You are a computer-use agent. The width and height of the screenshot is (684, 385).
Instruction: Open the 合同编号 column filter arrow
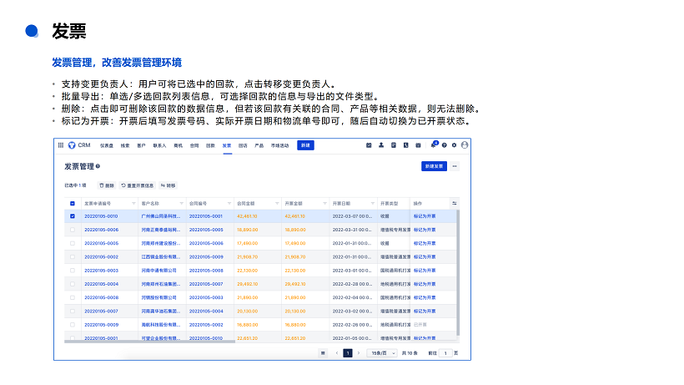coord(229,204)
